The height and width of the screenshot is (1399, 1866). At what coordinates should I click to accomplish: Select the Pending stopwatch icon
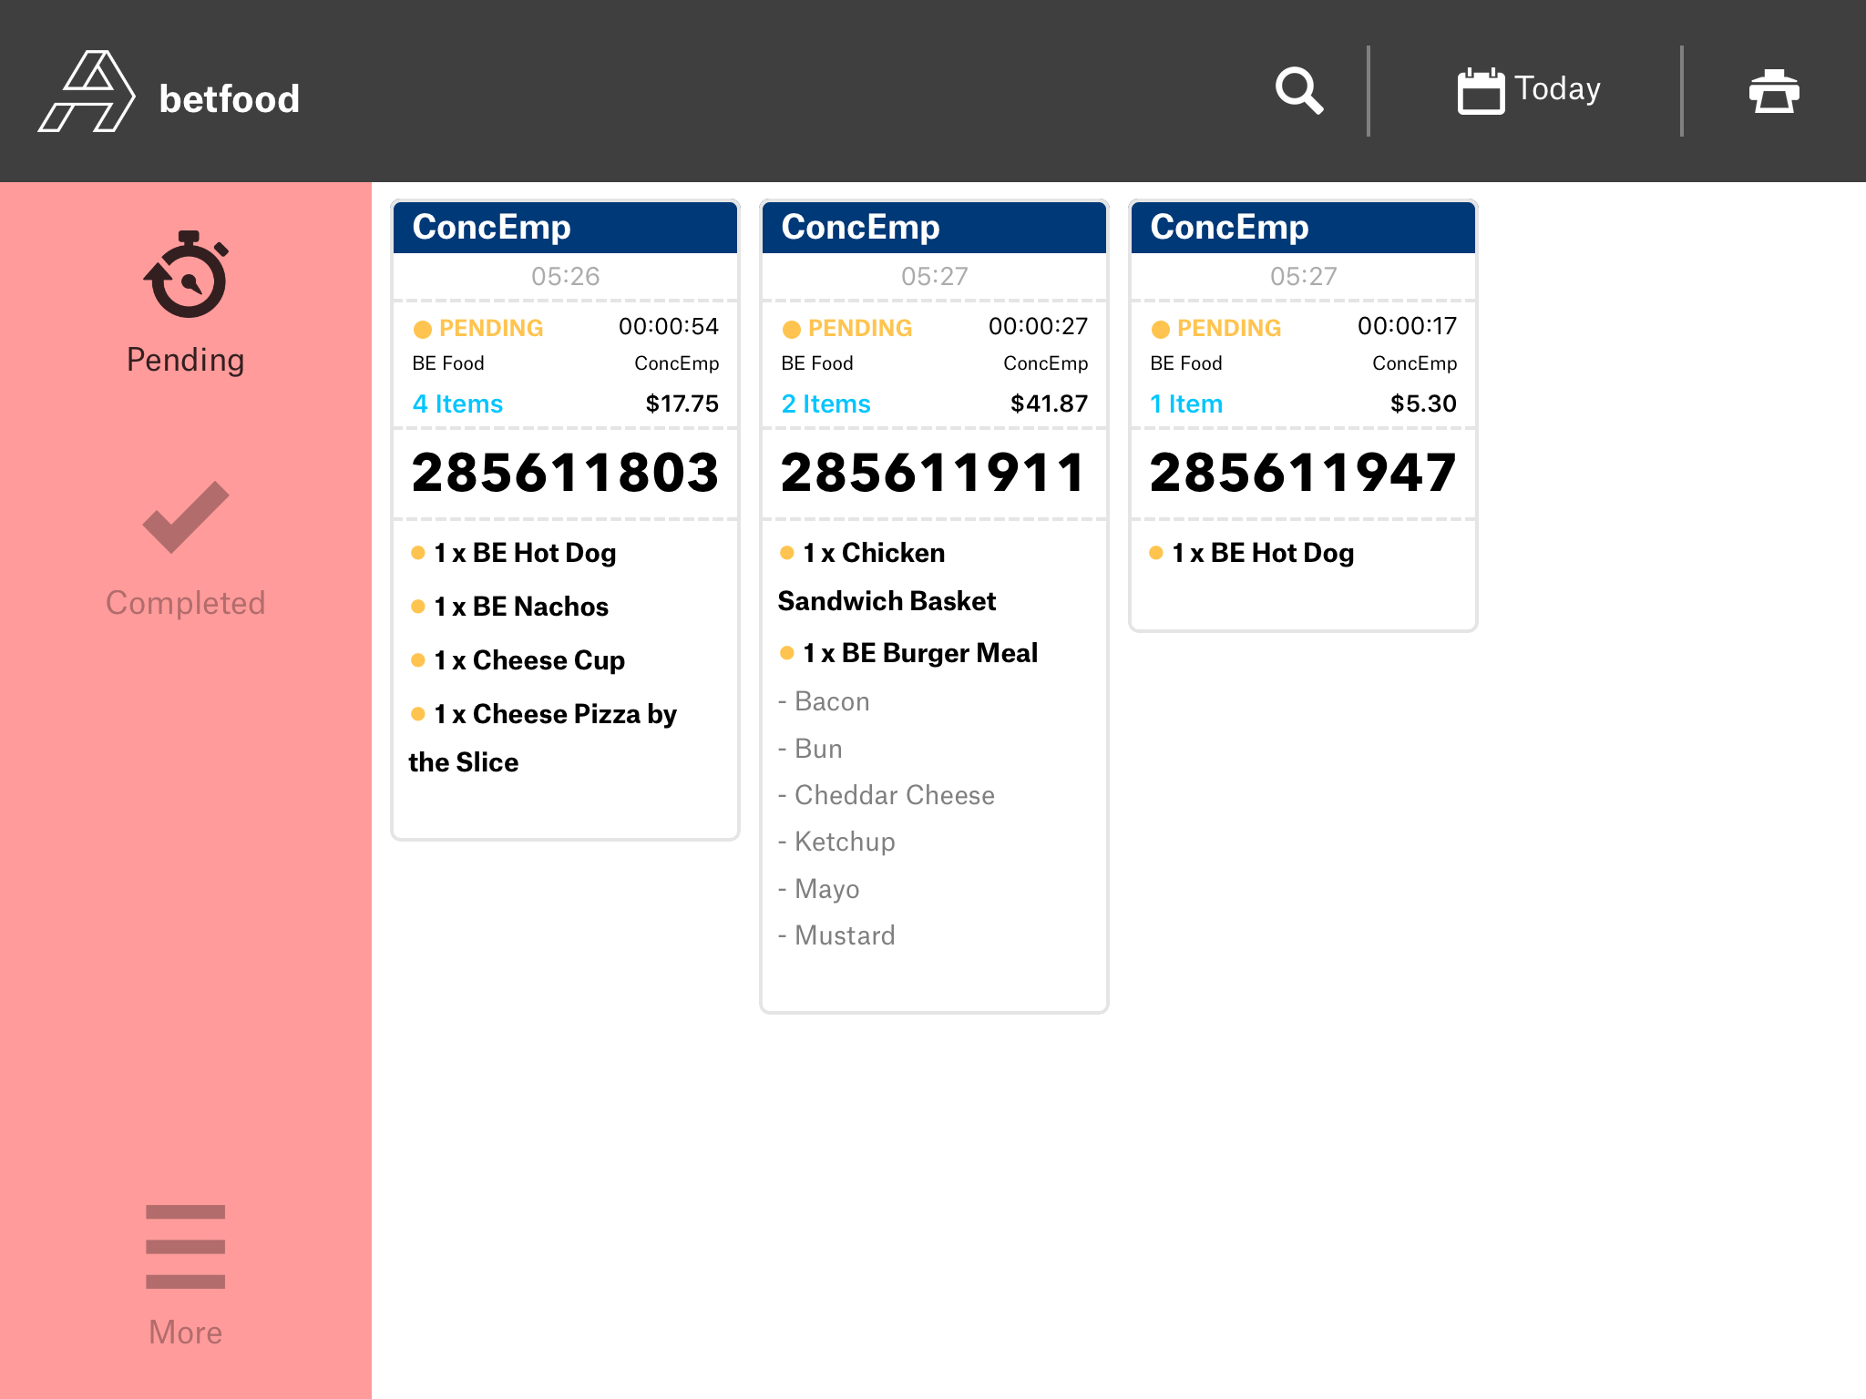tap(186, 275)
